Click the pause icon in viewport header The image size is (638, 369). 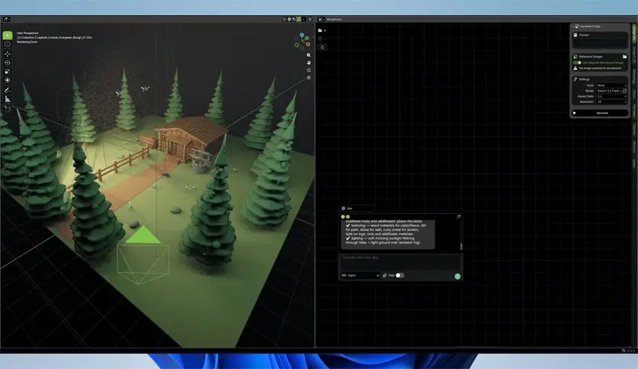pos(310,19)
